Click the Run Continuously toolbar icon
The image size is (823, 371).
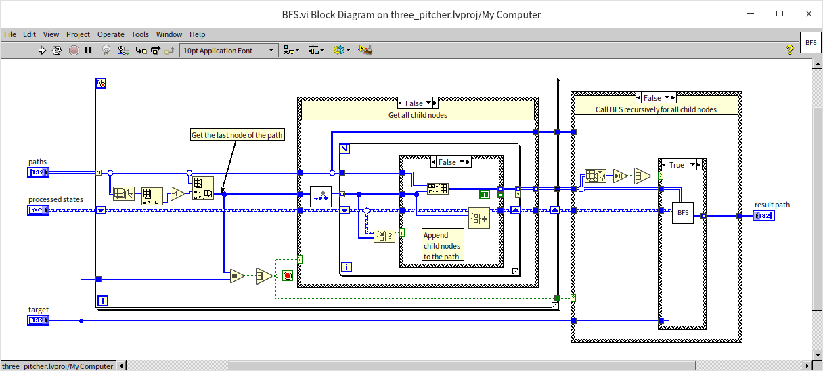click(x=57, y=50)
